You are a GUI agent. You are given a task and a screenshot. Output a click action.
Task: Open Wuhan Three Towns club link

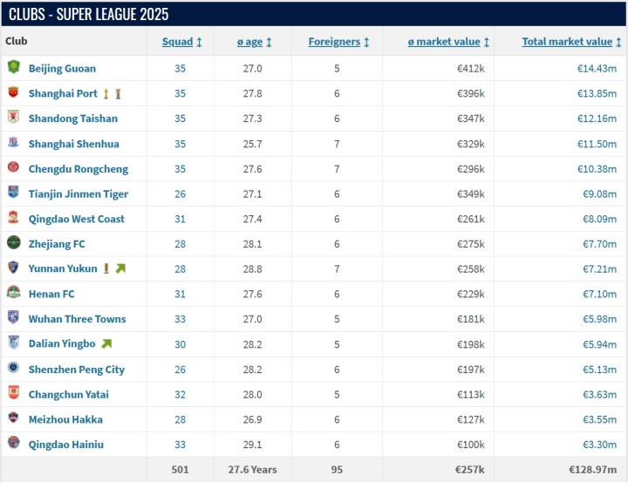[x=78, y=319]
